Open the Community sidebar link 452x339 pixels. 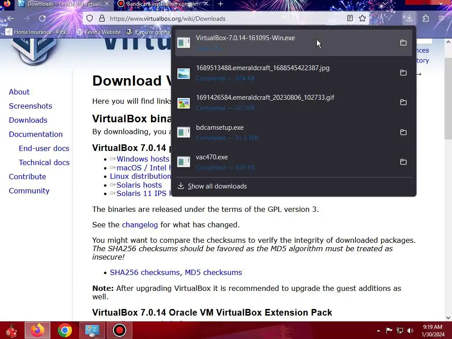[29, 191]
